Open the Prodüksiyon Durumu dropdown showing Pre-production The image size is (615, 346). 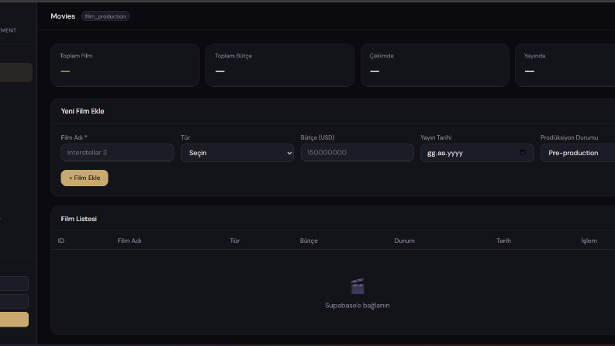pyautogui.click(x=578, y=153)
